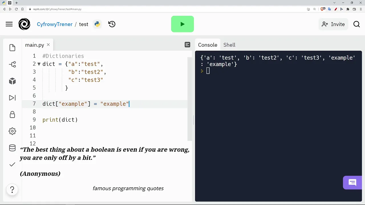This screenshot has height=205, width=365.
Task: Open the Help question mark icon
Action: [12, 190]
